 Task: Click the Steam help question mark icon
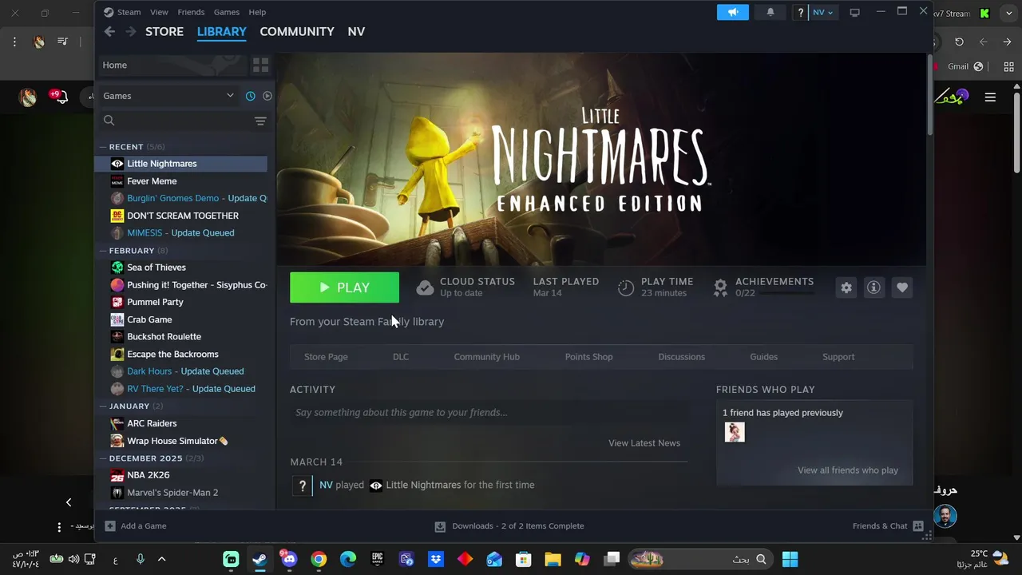pos(800,12)
